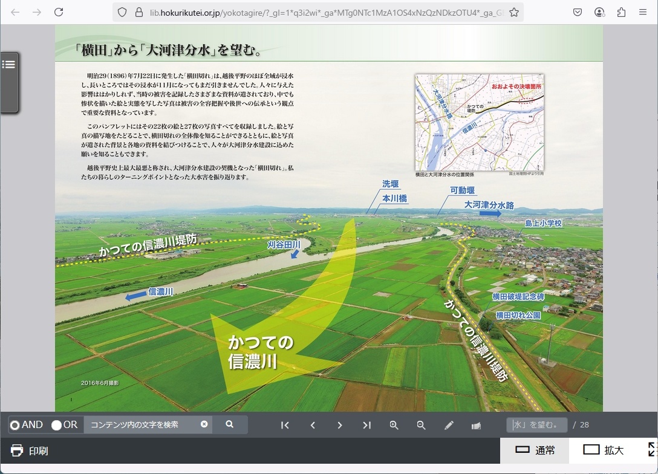
Task: Open the page thumbnails view icon
Action: click(x=476, y=426)
